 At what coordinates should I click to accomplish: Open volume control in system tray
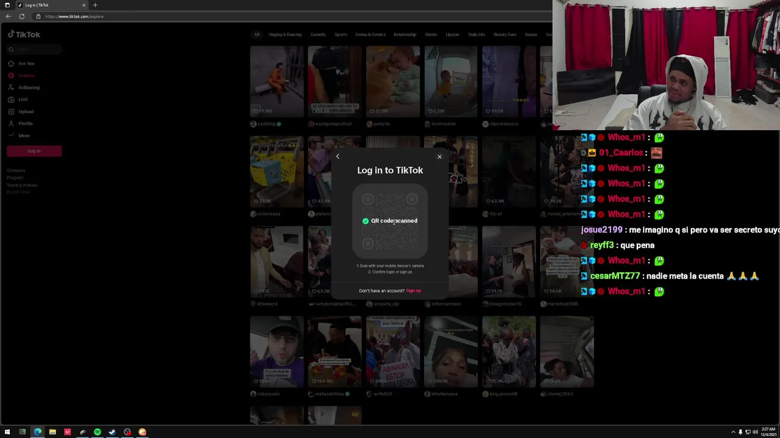(x=755, y=432)
